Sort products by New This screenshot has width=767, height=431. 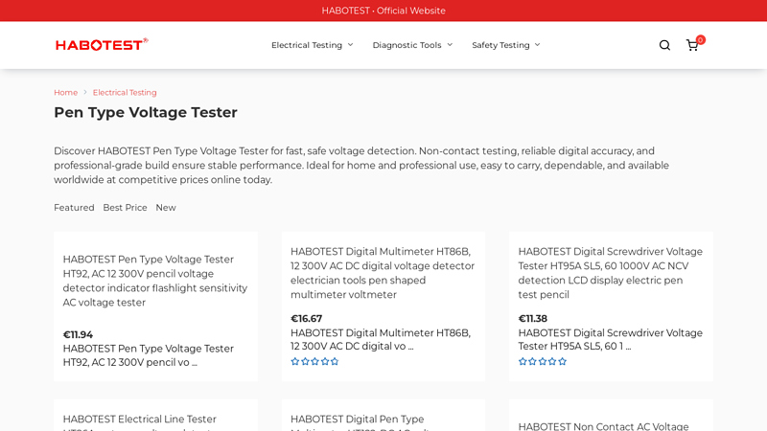click(x=166, y=208)
